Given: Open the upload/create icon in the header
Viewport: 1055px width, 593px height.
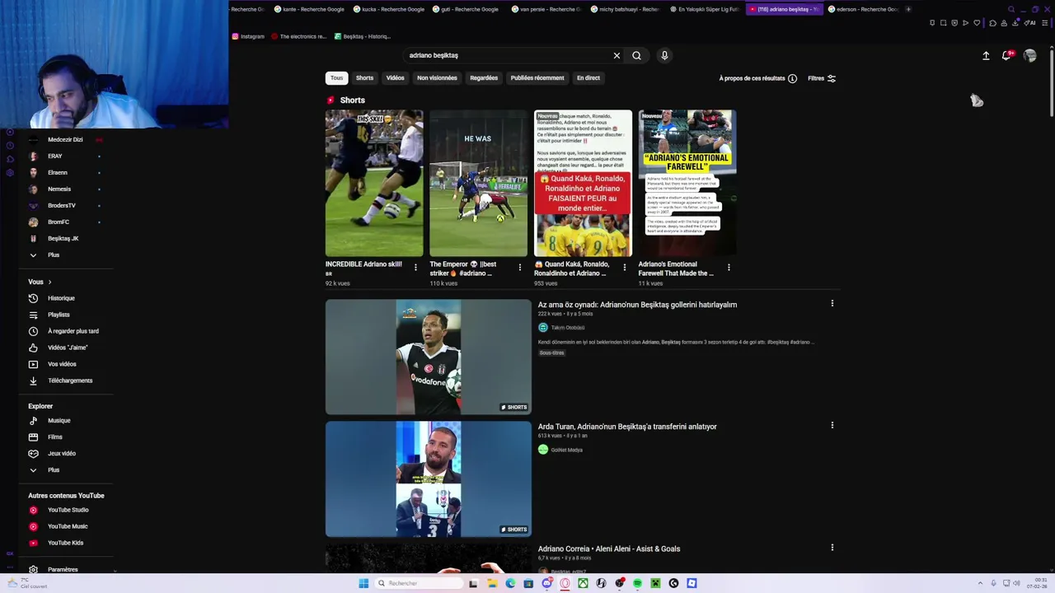Looking at the screenshot, I should click(x=986, y=55).
